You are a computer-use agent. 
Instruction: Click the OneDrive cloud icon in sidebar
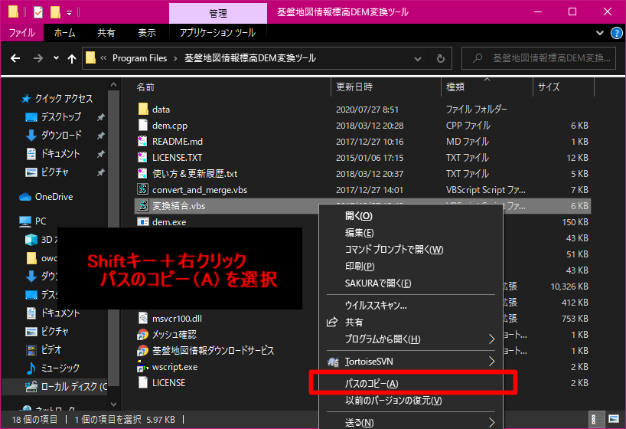(27, 197)
